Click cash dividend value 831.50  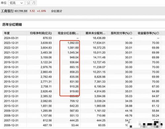point(74,82)
